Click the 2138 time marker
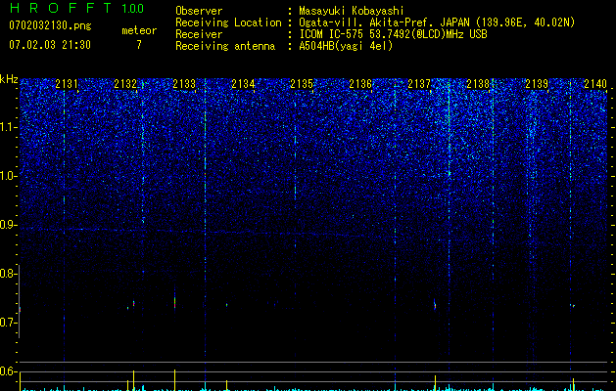Image resolution: width=616 pixels, height=391 pixels. (x=478, y=84)
